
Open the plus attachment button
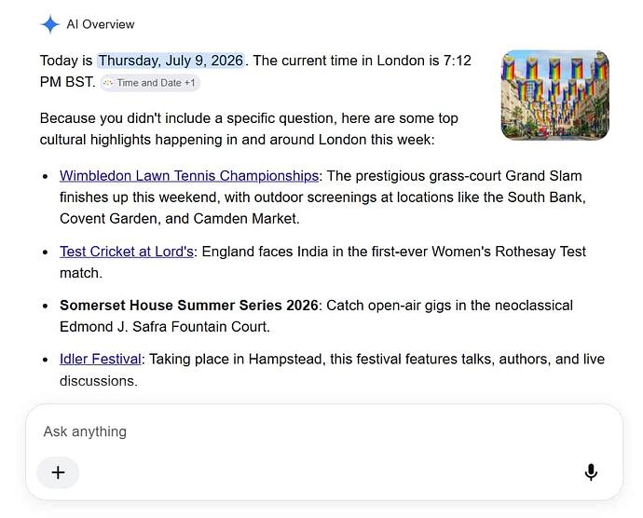click(58, 472)
